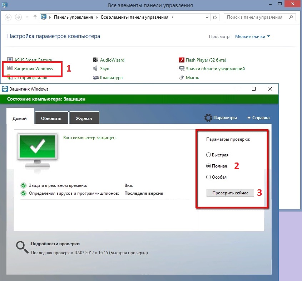The height and width of the screenshot is (281, 302).
Task: Click the magnifier icon in the search box
Action: [291, 17]
